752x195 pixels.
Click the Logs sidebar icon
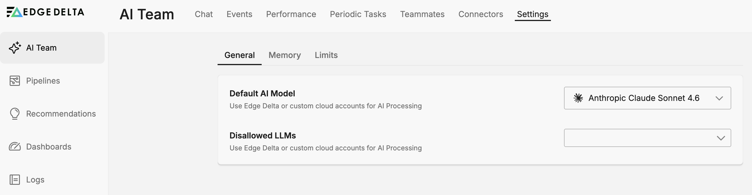pos(15,180)
